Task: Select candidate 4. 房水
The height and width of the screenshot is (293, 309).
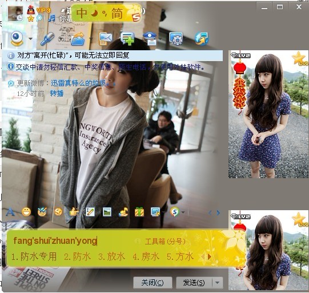Action: click(146, 256)
